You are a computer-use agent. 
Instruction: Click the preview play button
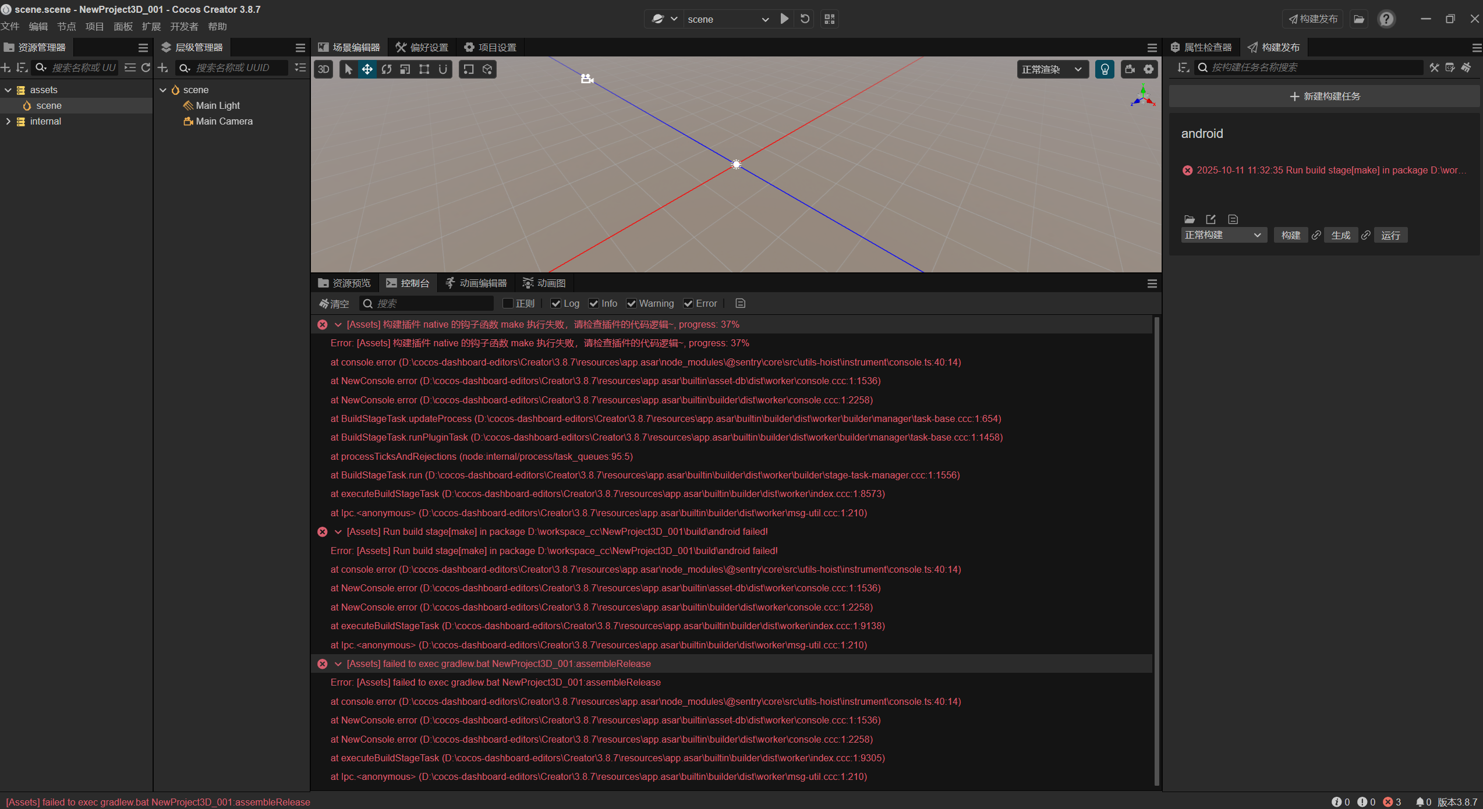pyautogui.click(x=785, y=19)
